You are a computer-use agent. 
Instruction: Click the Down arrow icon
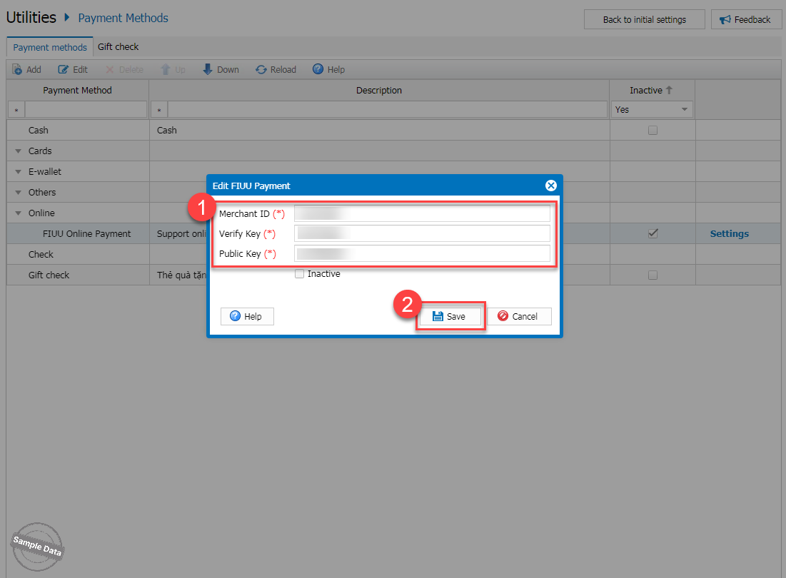click(208, 69)
